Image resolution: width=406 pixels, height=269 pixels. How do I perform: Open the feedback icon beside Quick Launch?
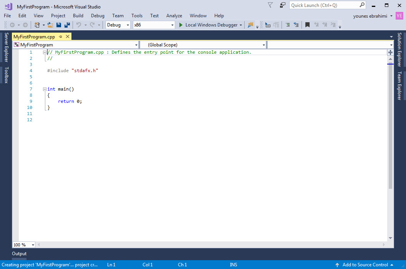coord(282,5)
